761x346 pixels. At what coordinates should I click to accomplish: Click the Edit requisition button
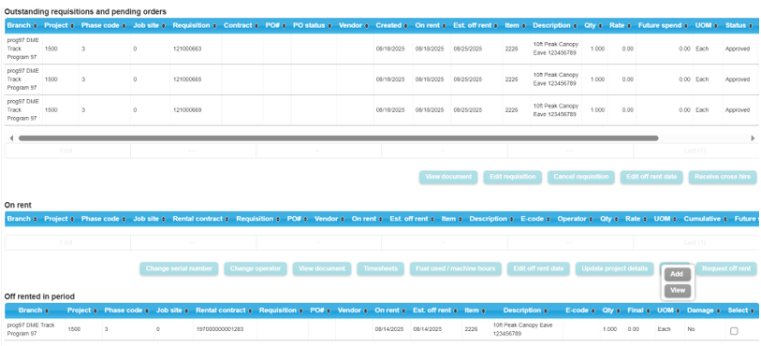(513, 177)
